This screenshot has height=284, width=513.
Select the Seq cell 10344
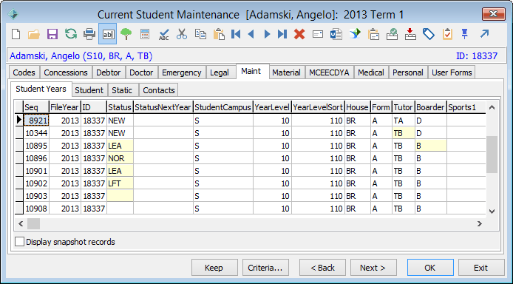click(36, 133)
